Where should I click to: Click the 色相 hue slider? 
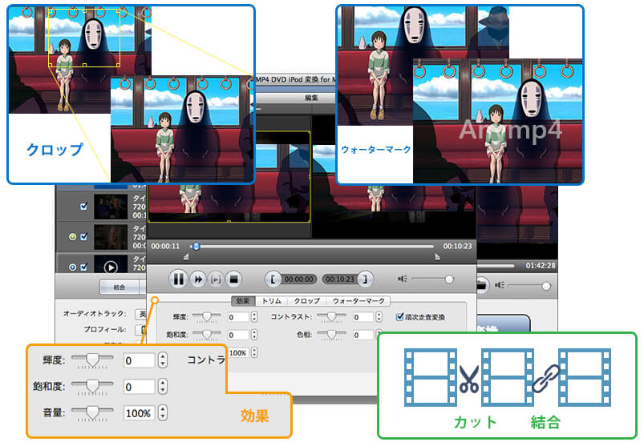click(x=331, y=335)
